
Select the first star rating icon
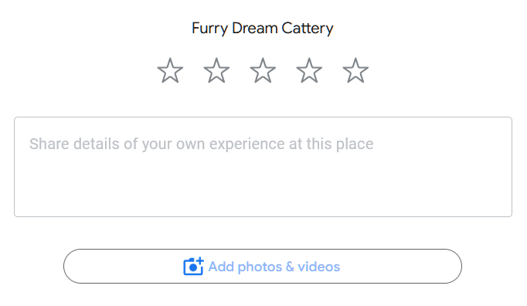coord(171,70)
